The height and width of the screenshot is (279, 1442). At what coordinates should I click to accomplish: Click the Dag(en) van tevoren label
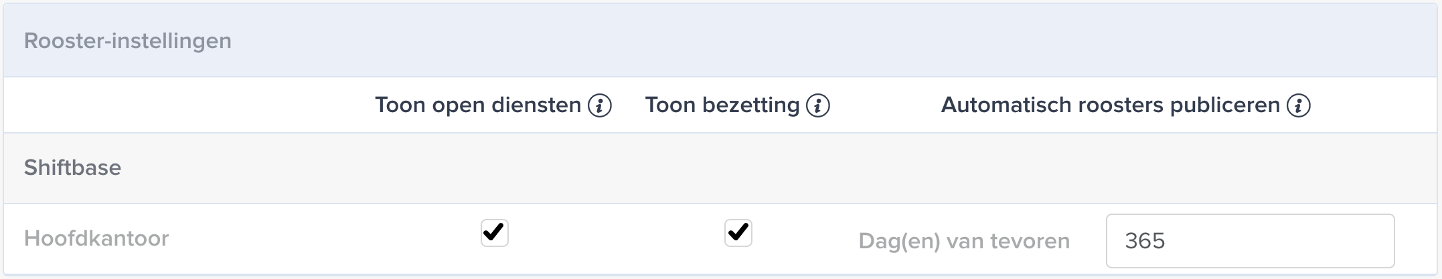(x=964, y=241)
